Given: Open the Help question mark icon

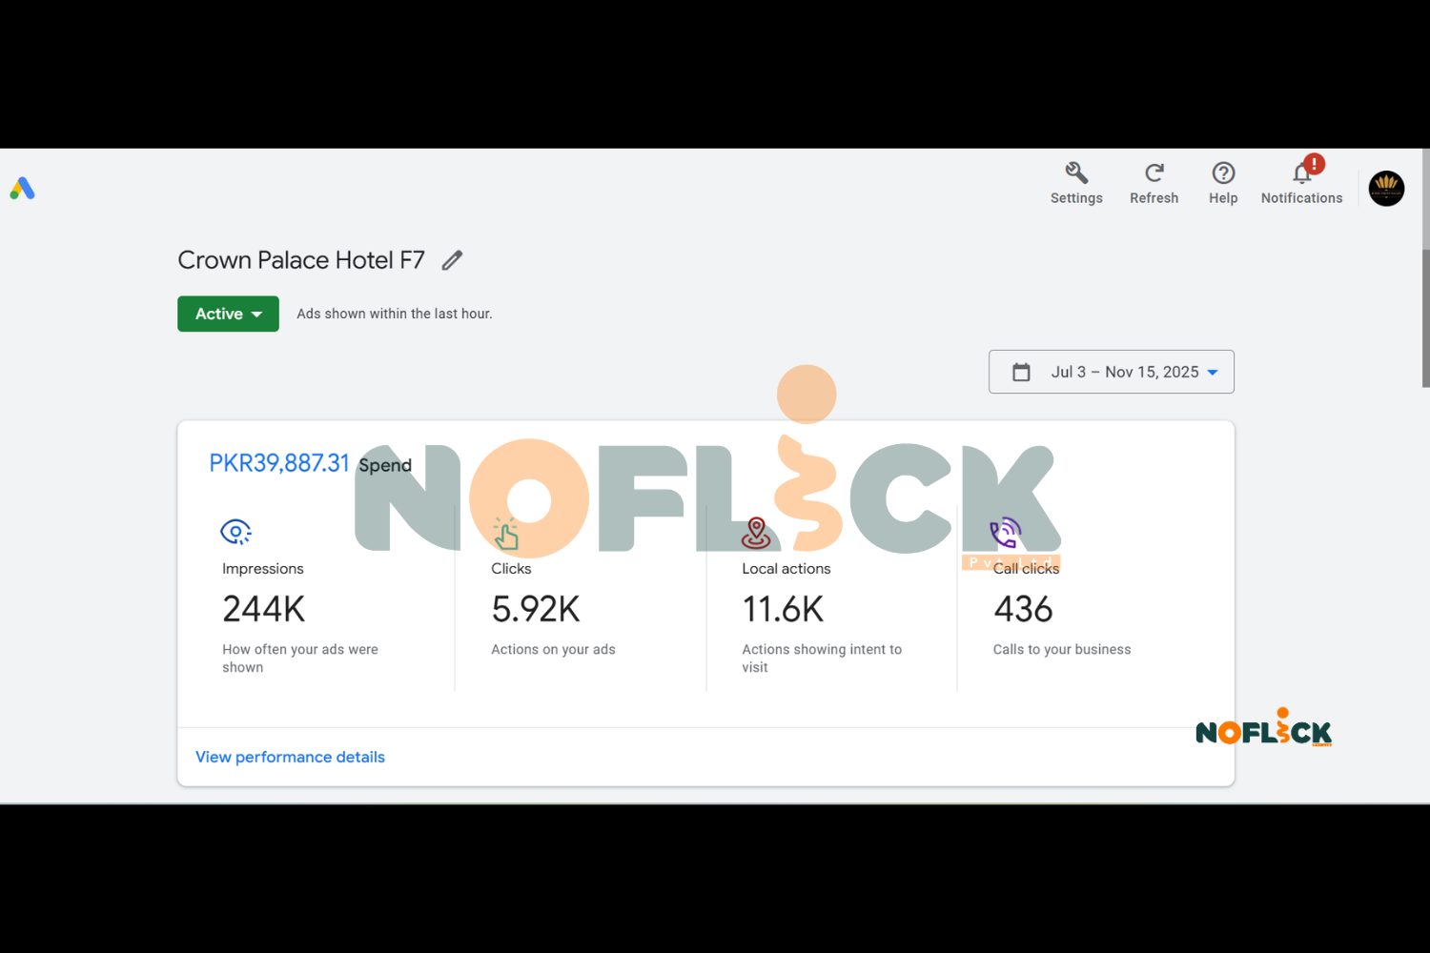Looking at the screenshot, I should tap(1223, 173).
